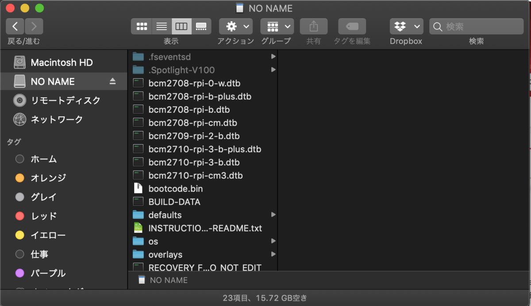Click the Share toolbar button
The height and width of the screenshot is (306, 531).
(314, 26)
